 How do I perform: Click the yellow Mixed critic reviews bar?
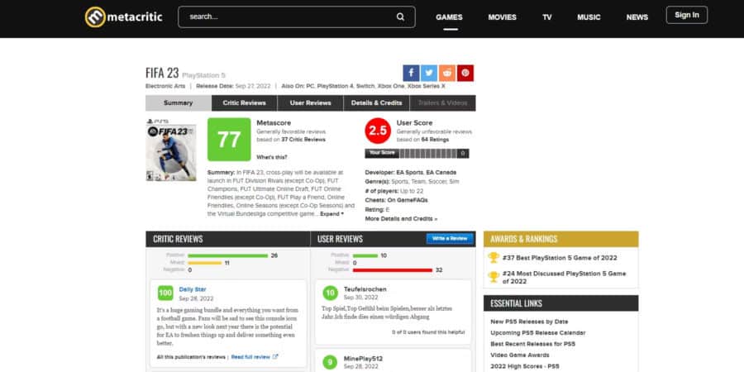coord(204,263)
